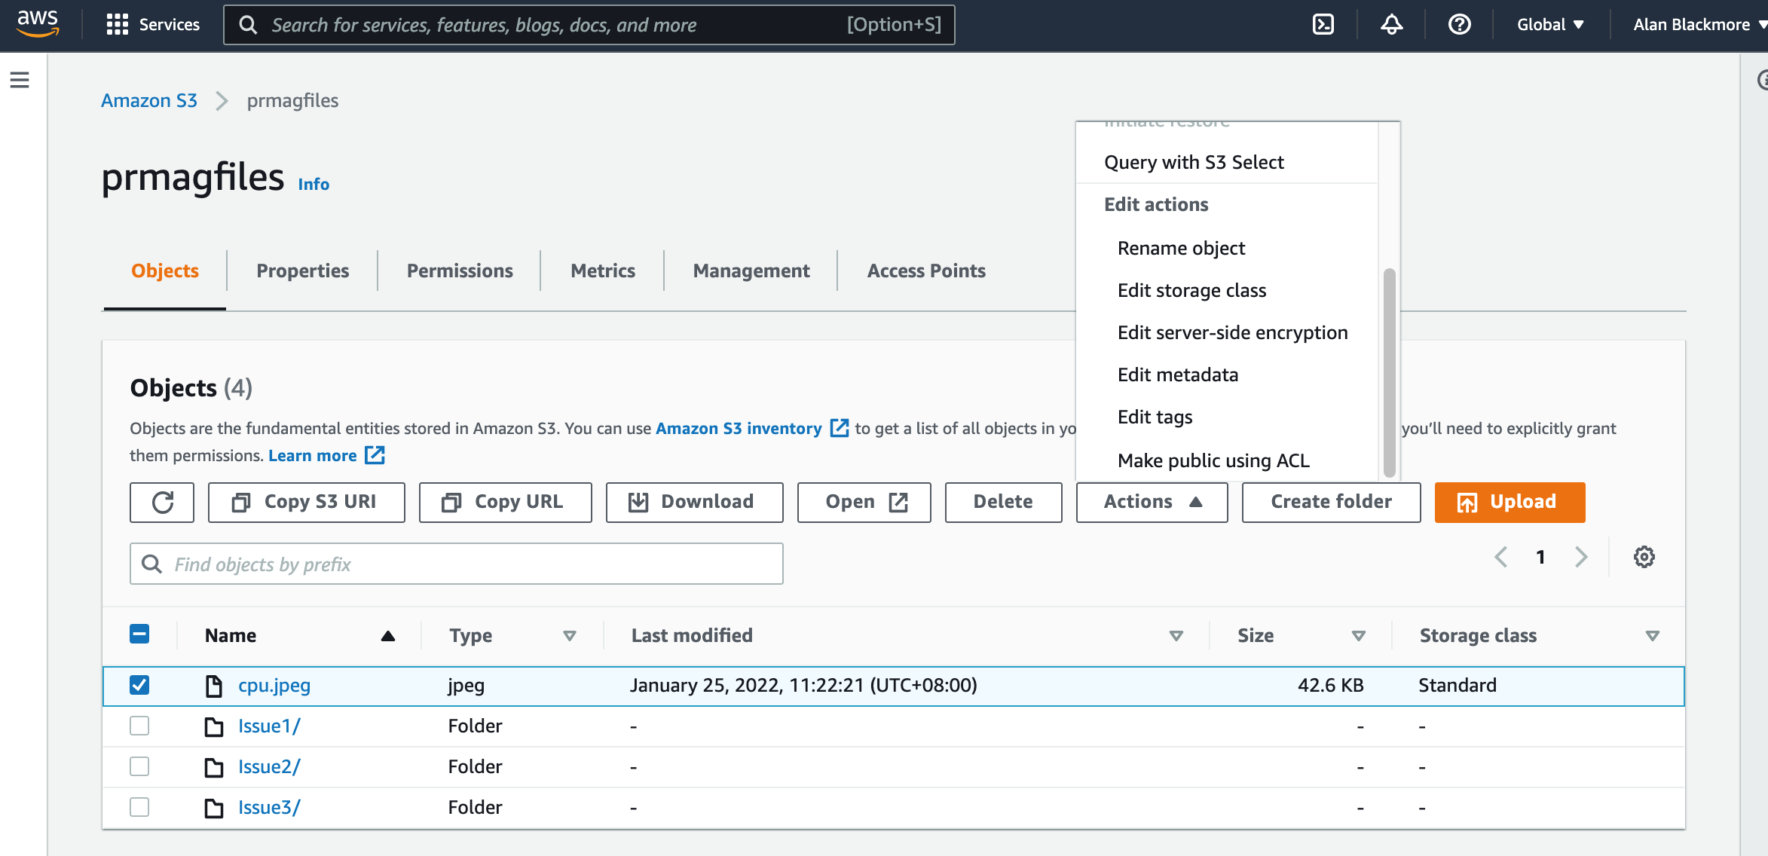Switch to the Permissions tab
The height and width of the screenshot is (856, 1768).
(459, 271)
